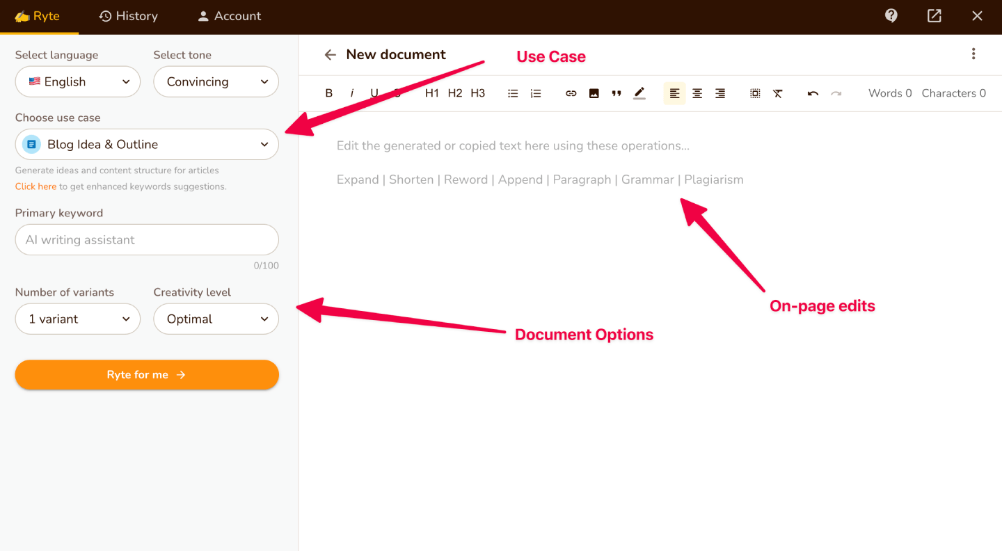Toggle bold formatting in the editor toolbar

pyautogui.click(x=329, y=93)
